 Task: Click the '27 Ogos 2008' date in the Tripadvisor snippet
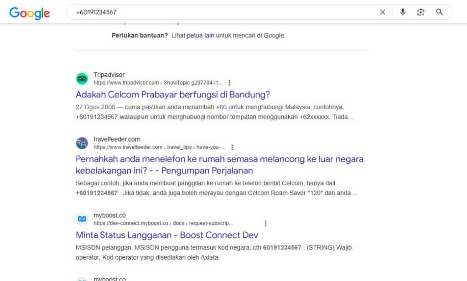(95, 107)
